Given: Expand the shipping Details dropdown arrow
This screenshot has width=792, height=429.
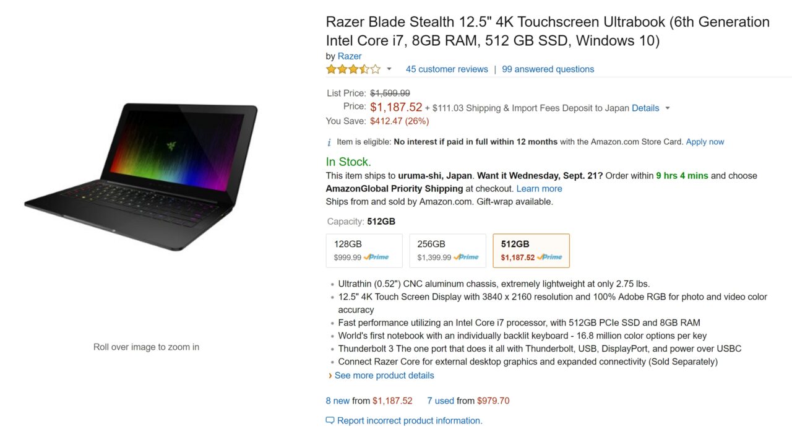Looking at the screenshot, I should click(x=667, y=108).
